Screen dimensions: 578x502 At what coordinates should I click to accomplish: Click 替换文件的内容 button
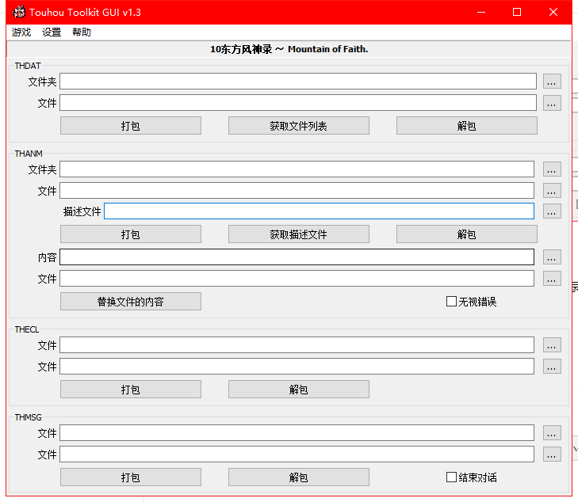click(131, 302)
